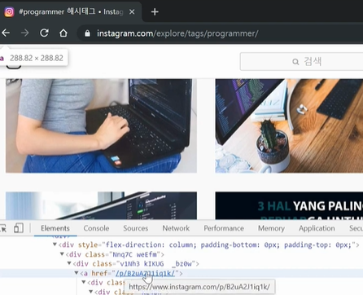Collapse the div class v1Nh3 kIKUG node
Image resolution: width=363 pixels, height=295 pixels.
coord(69,263)
